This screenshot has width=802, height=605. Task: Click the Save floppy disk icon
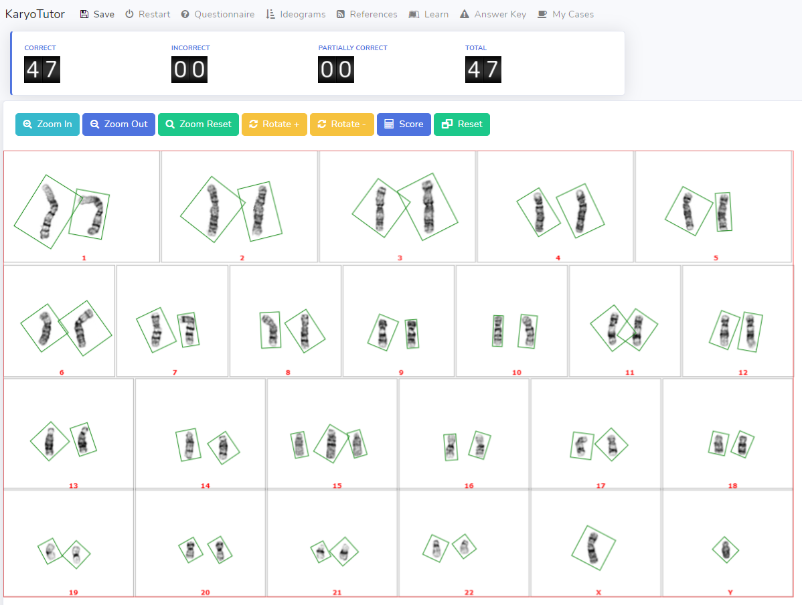pyautogui.click(x=84, y=14)
